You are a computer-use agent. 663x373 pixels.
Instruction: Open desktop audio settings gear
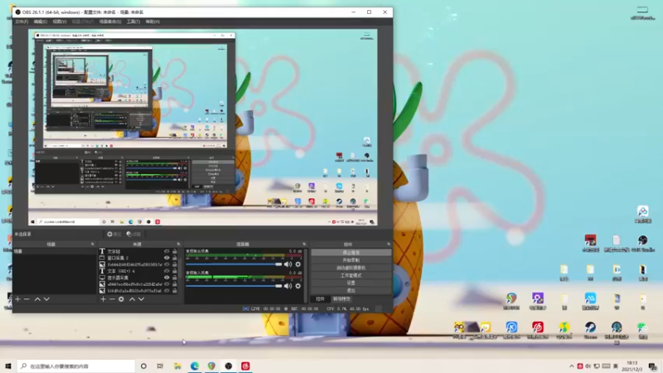(298, 264)
